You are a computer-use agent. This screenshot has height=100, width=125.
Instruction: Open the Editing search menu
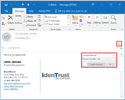pos(97,20)
